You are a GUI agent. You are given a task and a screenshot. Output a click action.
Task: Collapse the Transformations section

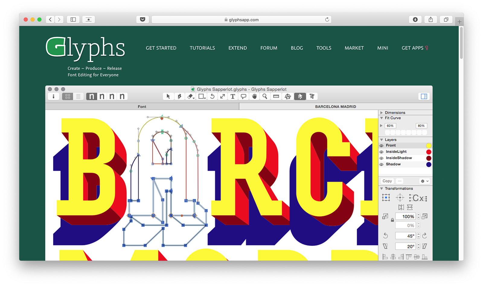(382, 189)
